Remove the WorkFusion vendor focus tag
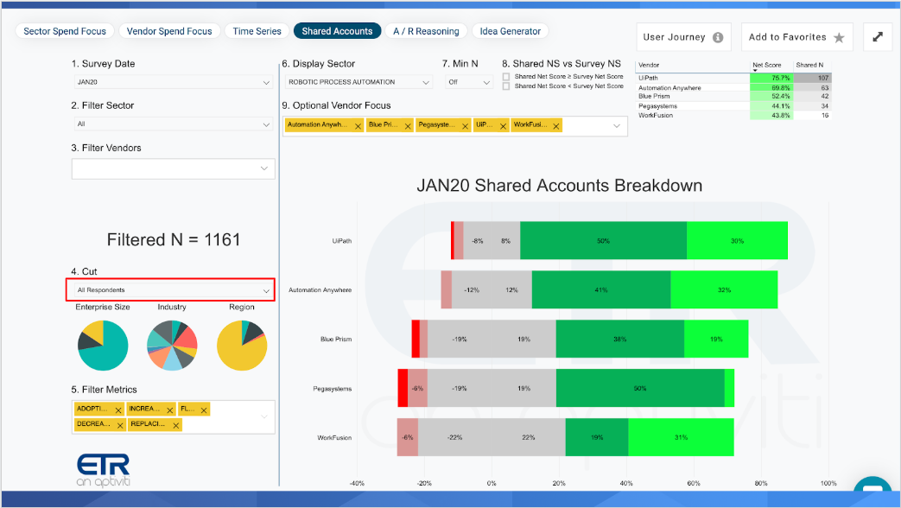 pos(556,126)
